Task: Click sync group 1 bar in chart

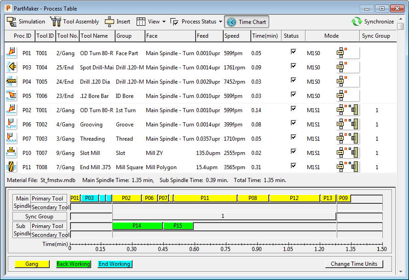Action: 224,216
